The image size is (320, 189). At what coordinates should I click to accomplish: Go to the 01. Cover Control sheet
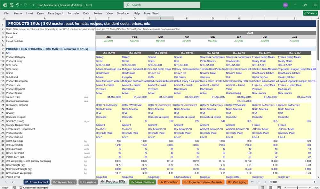click(x=36, y=182)
